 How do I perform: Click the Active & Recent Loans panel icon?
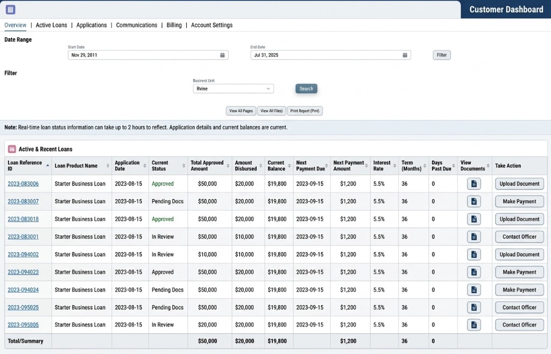coord(12,149)
